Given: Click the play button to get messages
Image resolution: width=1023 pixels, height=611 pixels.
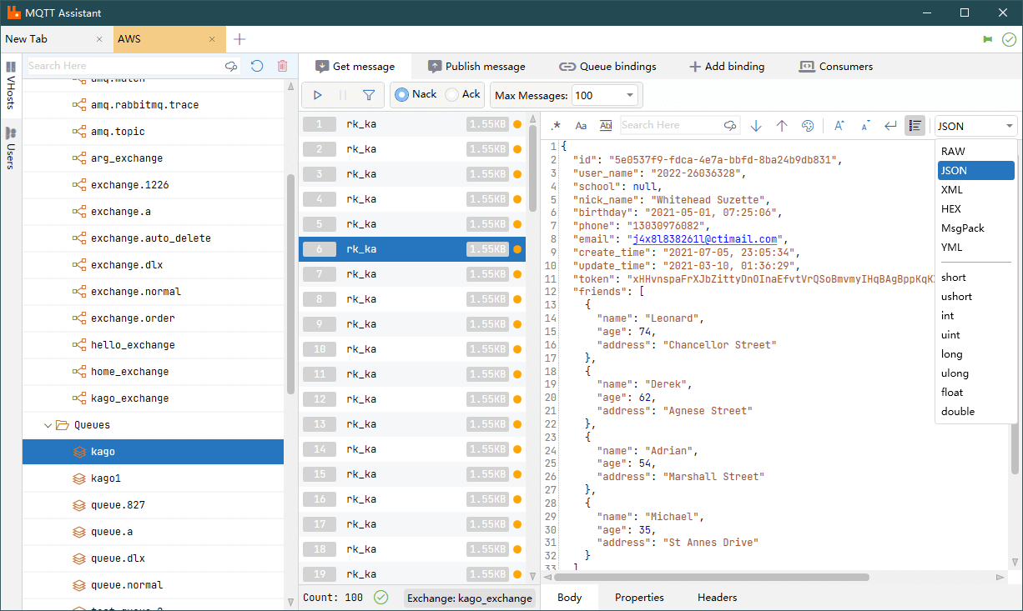Looking at the screenshot, I should pos(318,95).
